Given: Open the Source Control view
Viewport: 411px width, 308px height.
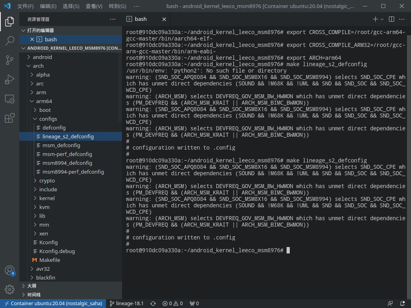Looking at the screenshot, I should [10, 60].
